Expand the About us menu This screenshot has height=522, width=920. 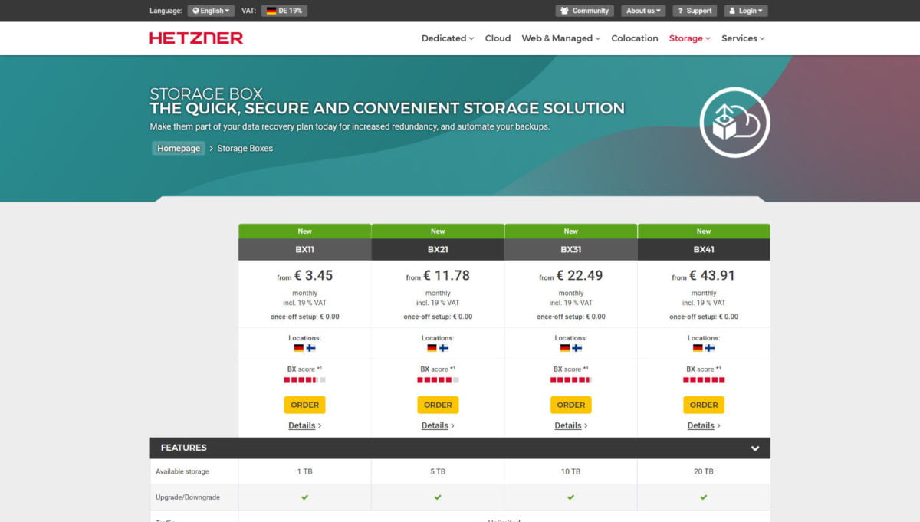click(643, 11)
